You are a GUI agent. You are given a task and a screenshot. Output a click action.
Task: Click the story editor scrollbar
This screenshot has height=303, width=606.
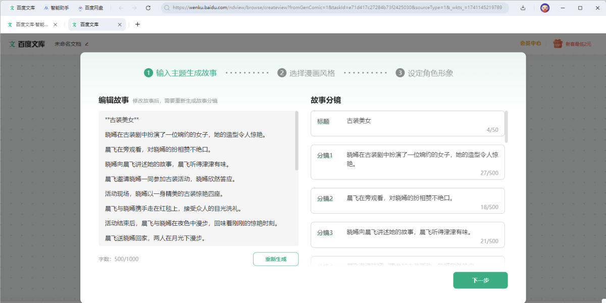pyautogui.click(x=297, y=141)
